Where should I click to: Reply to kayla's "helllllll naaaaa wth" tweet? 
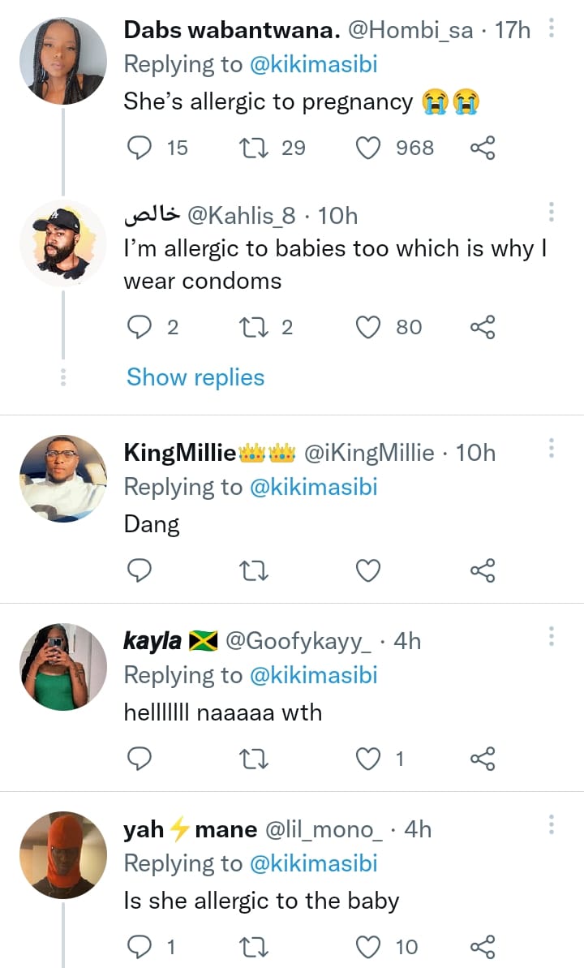tap(141, 759)
